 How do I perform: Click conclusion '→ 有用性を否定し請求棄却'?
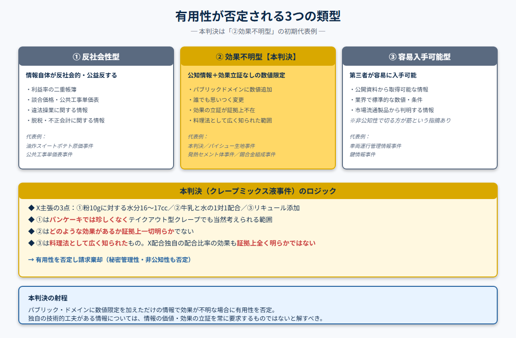click(x=66, y=260)
